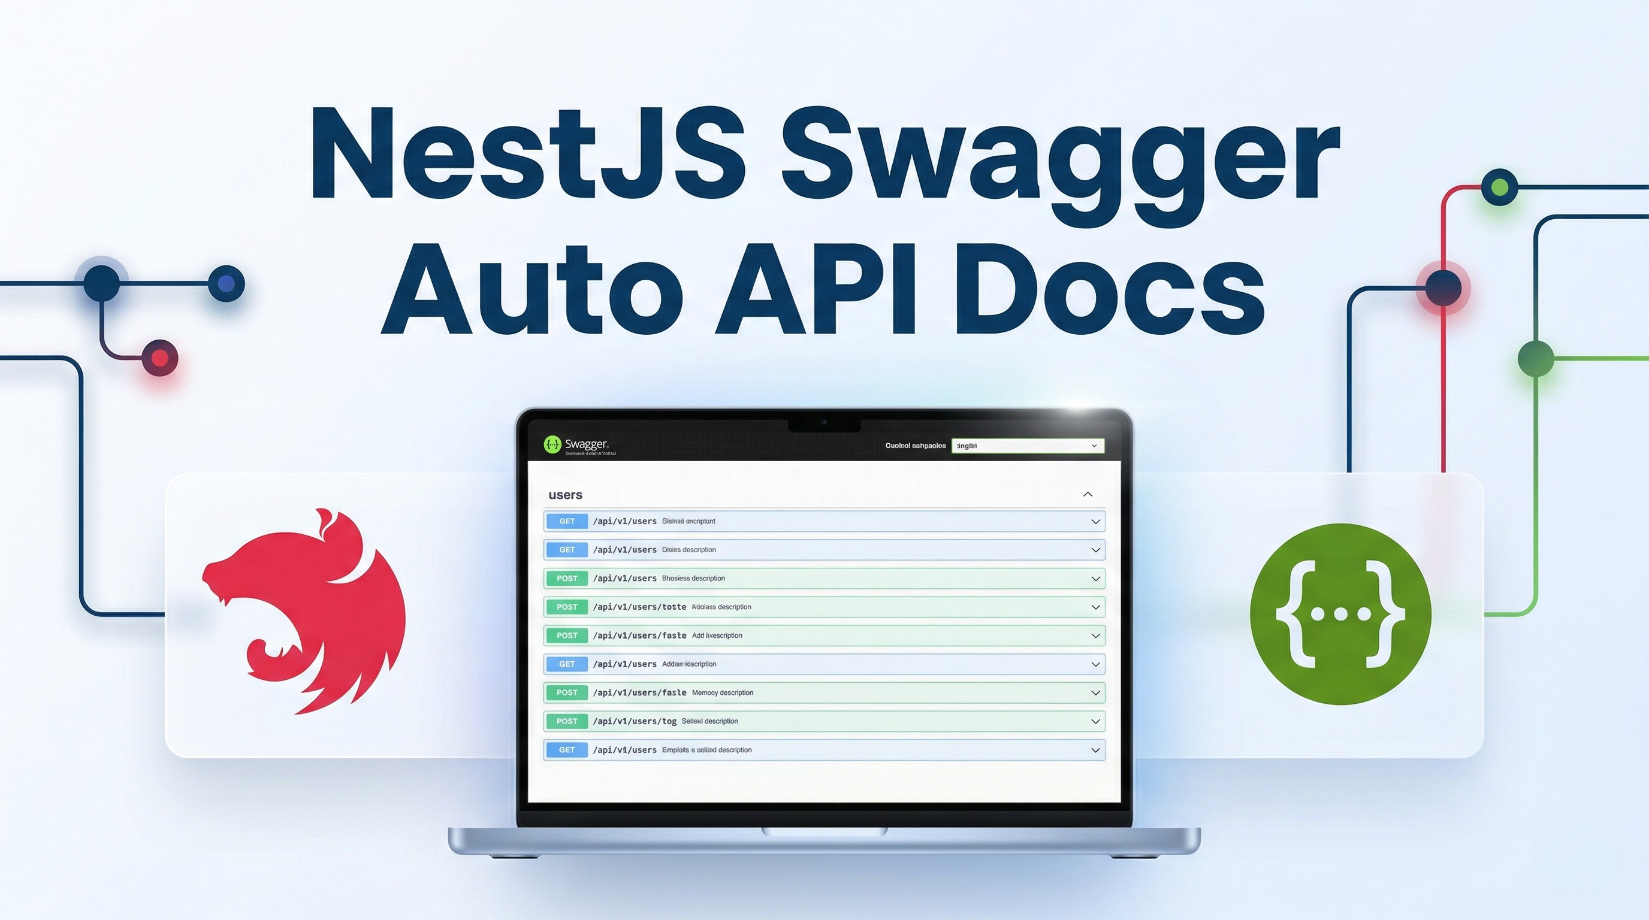This screenshot has height=920, width=1649.
Task: Collapse the users section
Action: pyautogui.click(x=1088, y=495)
